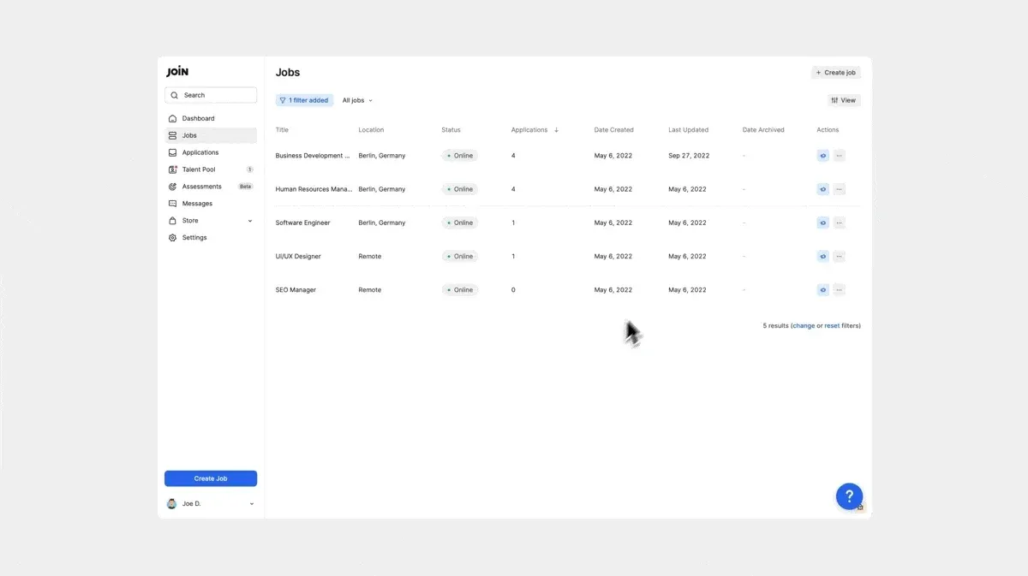Select the Jobs sidebar icon
Image resolution: width=1028 pixels, height=576 pixels.
pyautogui.click(x=173, y=135)
